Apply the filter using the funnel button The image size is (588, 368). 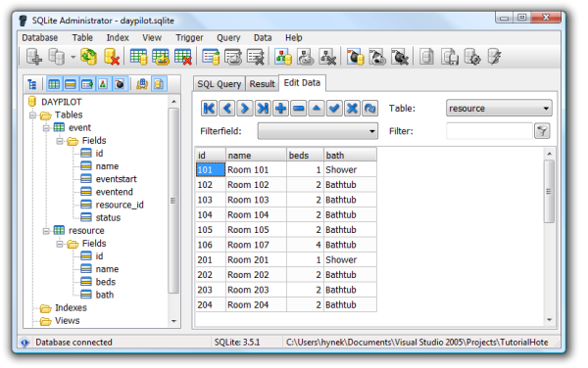542,131
